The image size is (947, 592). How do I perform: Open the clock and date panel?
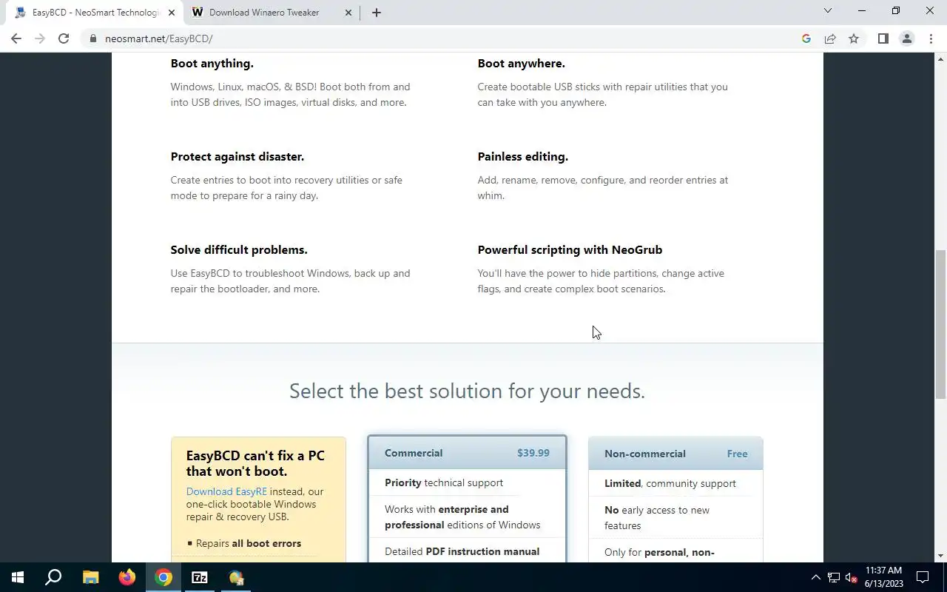[x=883, y=577]
